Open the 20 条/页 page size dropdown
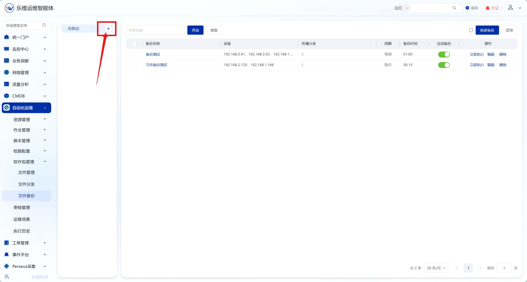Viewport: 527px width, 282px height. (x=436, y=268)
